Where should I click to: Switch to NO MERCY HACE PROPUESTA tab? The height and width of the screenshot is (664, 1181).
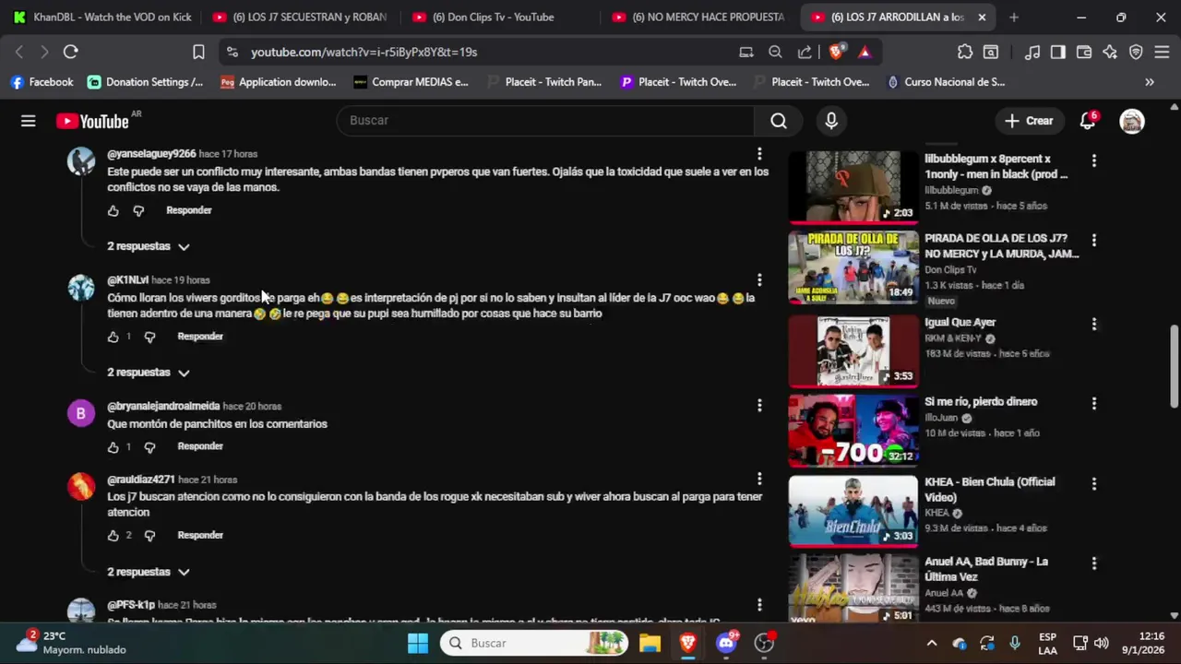698,18
